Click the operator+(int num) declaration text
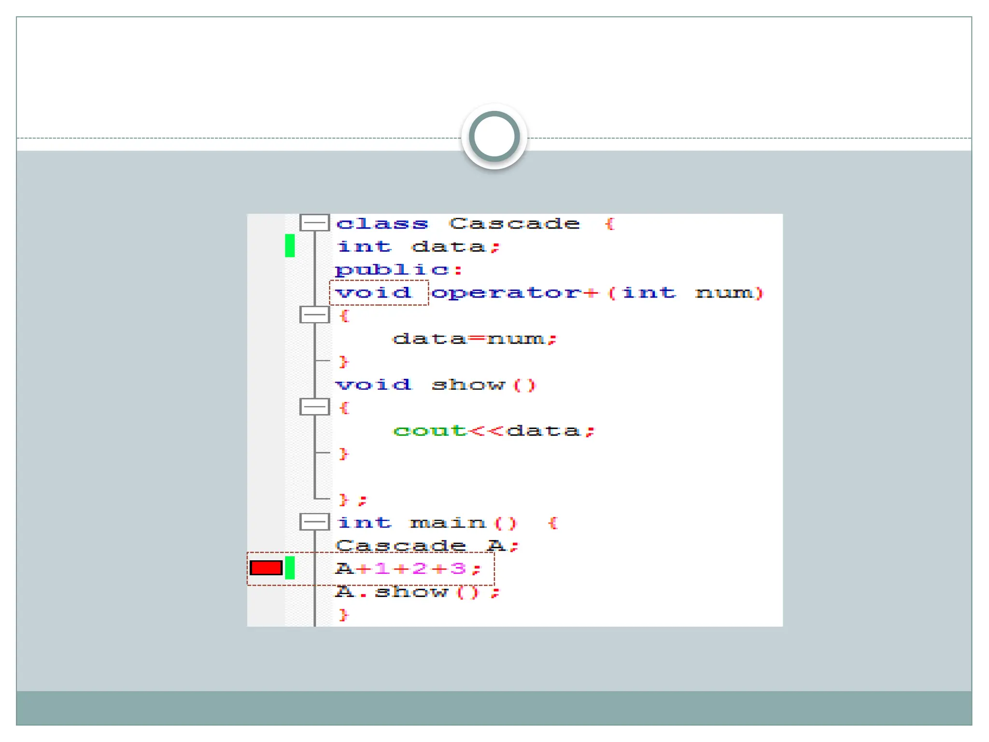 (597, 293)
